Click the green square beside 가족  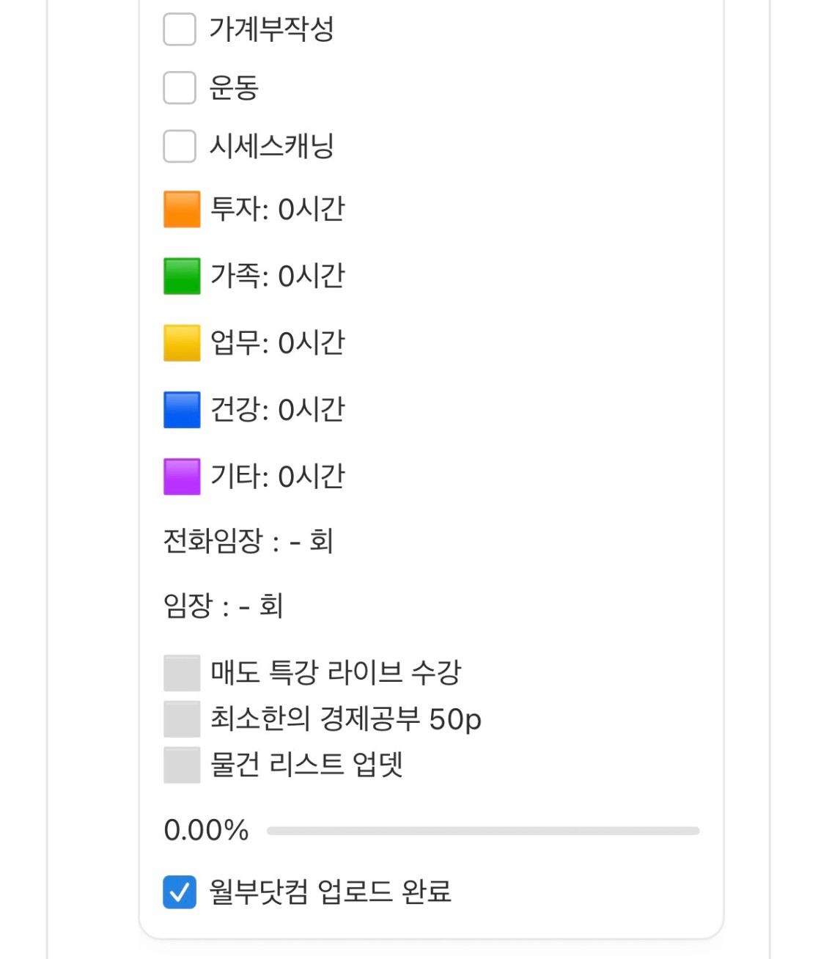pyautogui.click(x=182, y=276)
